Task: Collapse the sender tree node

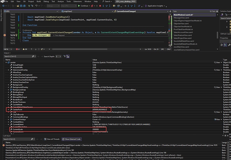Action: coord(6,62)
